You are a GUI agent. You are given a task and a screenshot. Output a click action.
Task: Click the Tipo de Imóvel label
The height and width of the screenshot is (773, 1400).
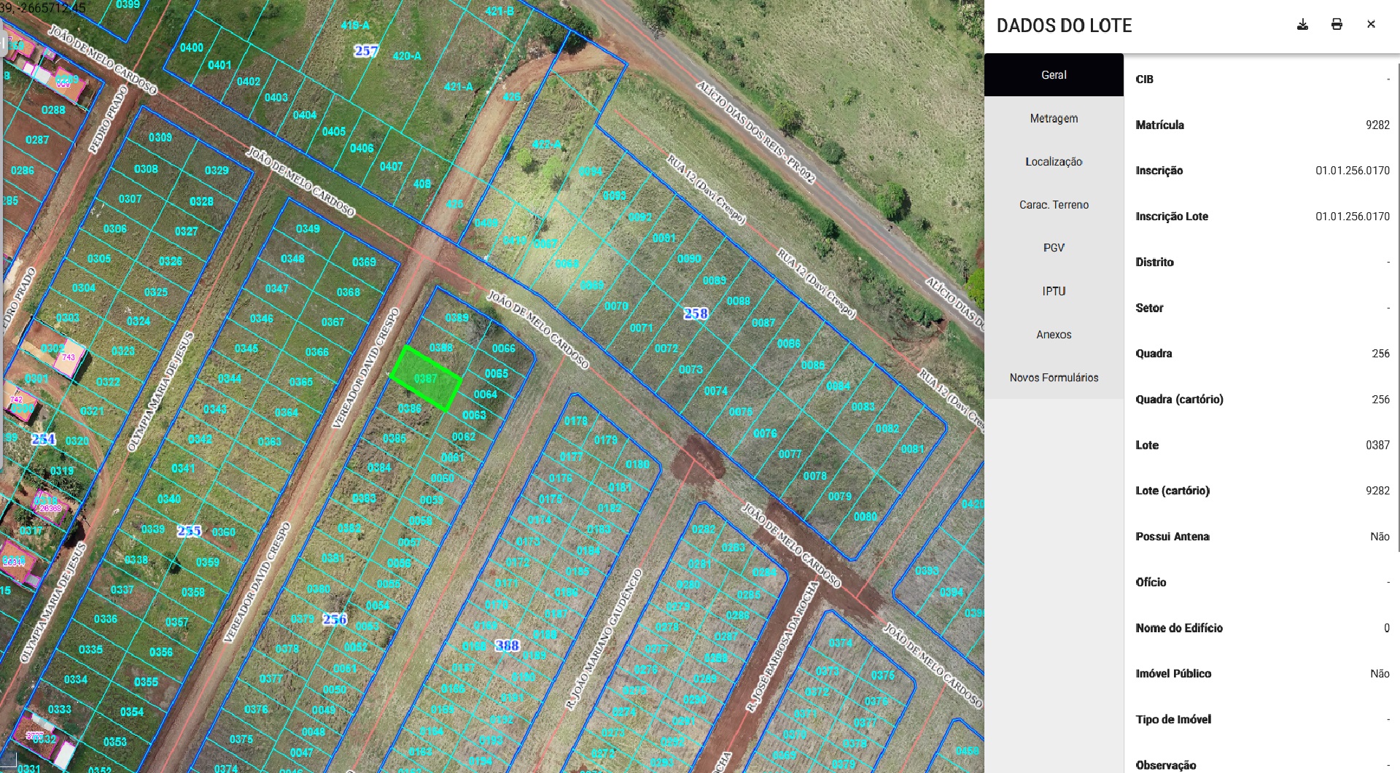click(x=1173, y=720)
